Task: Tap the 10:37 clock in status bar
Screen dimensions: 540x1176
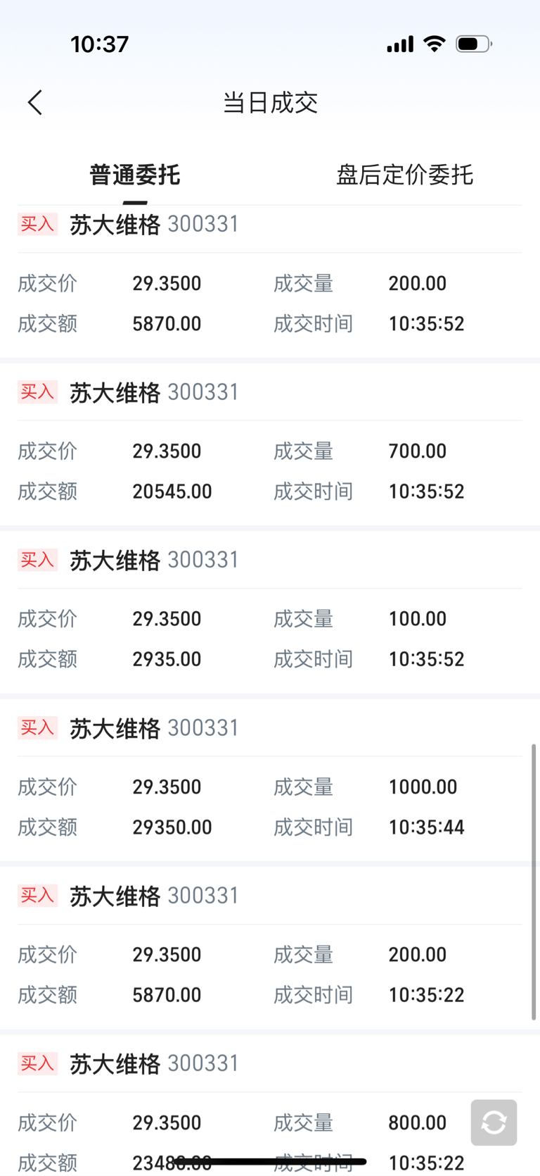Action: pos(100,44)
